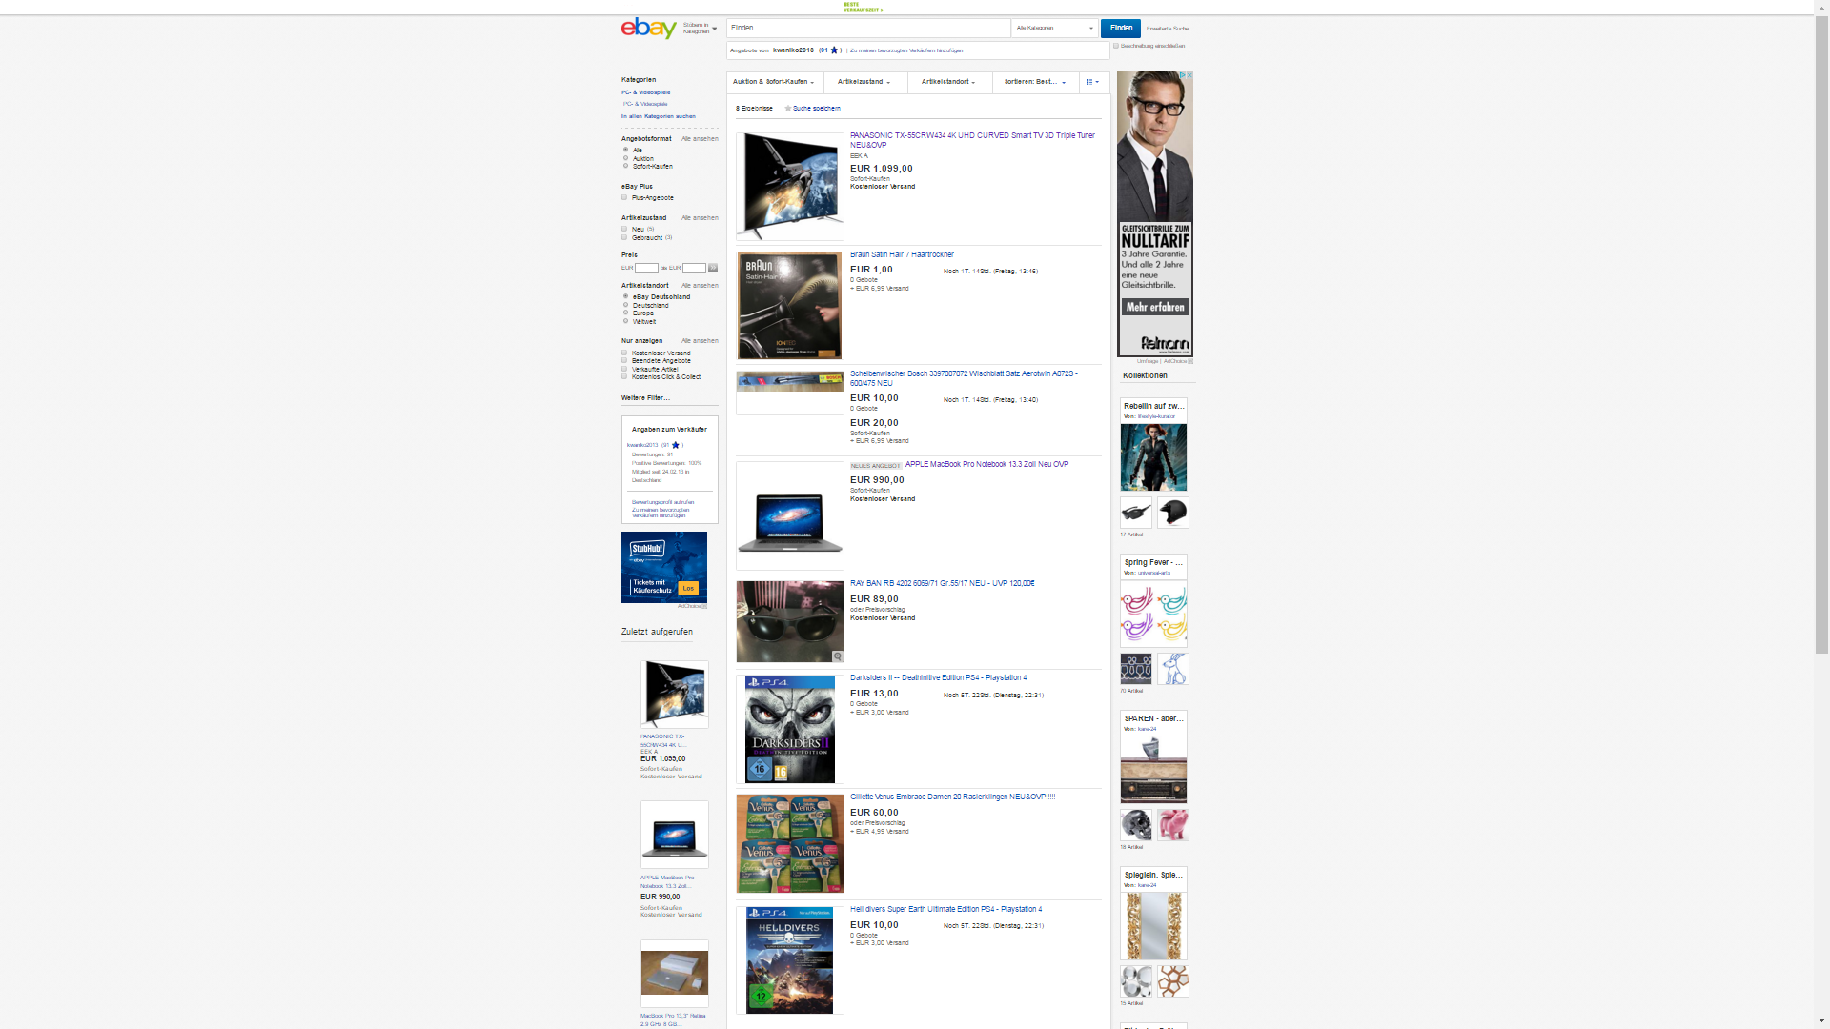Click the star icon beside Suche speichern

coord(787,109)
